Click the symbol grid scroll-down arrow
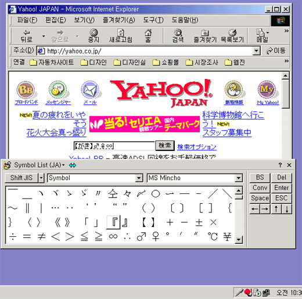The height and width of the screenshot is (299, 302). pos(239,240)
